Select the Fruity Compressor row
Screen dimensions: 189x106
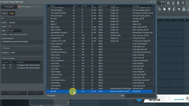point(100,61)
